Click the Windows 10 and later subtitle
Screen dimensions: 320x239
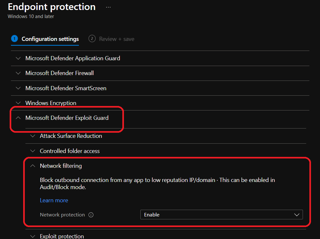click(x=31, y=16)
